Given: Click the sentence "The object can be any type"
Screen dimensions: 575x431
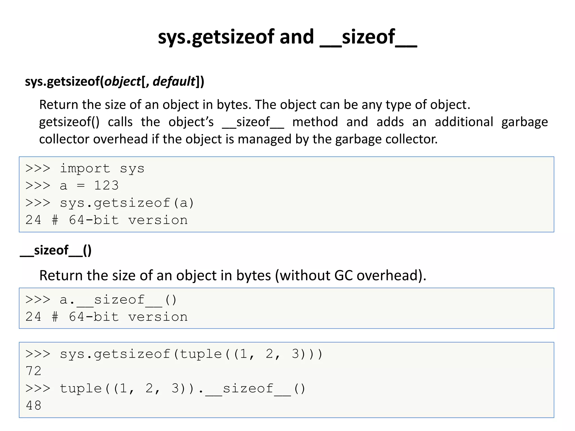Looking at the screenshot, I should point(362,105).
